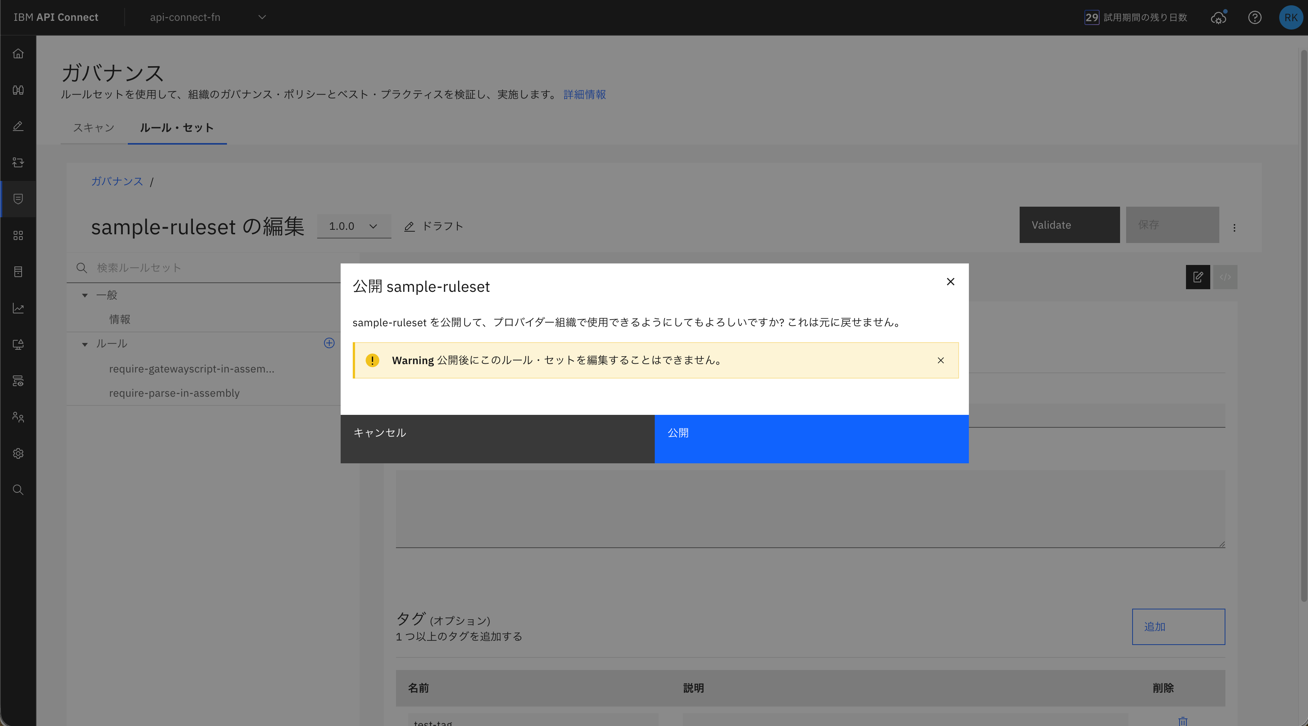Click the add rule plus icon

[329, 343]
